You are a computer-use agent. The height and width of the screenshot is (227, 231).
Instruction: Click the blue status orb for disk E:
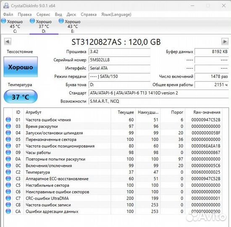(x=61, y=21)
